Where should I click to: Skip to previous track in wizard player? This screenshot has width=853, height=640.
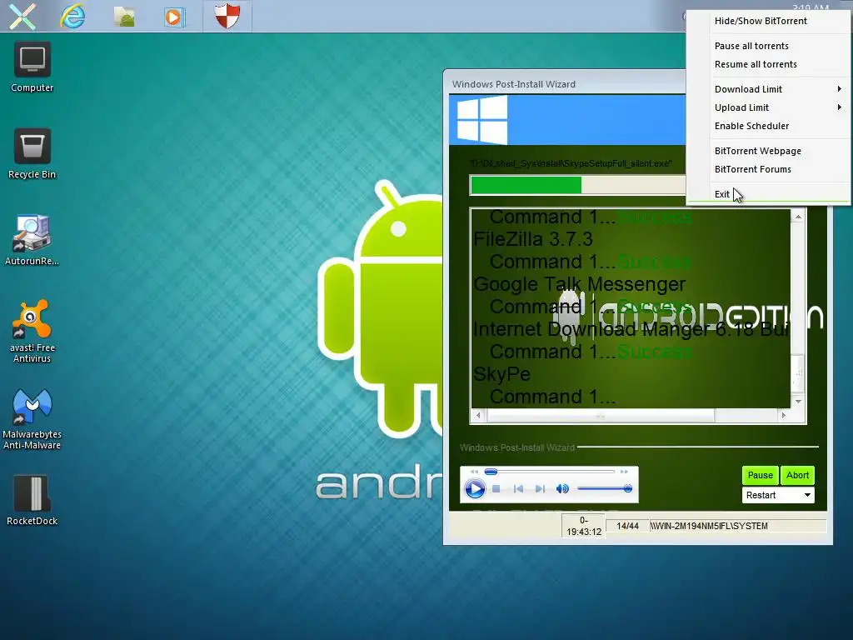click(x=518, y=488)
